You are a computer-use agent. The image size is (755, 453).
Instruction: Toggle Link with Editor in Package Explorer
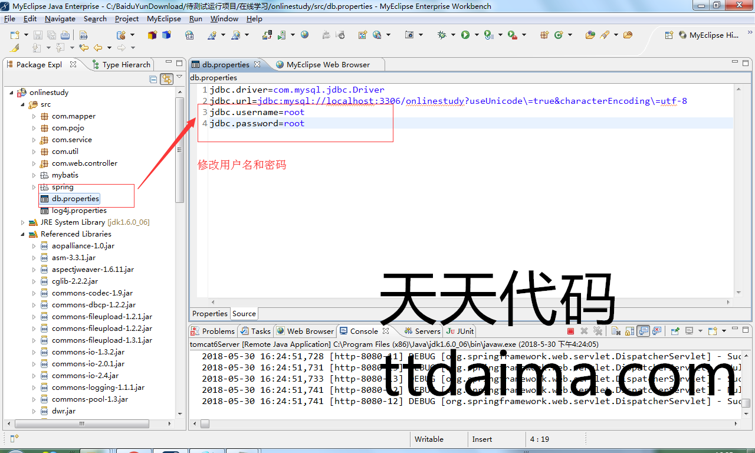(x=166, y=79)
